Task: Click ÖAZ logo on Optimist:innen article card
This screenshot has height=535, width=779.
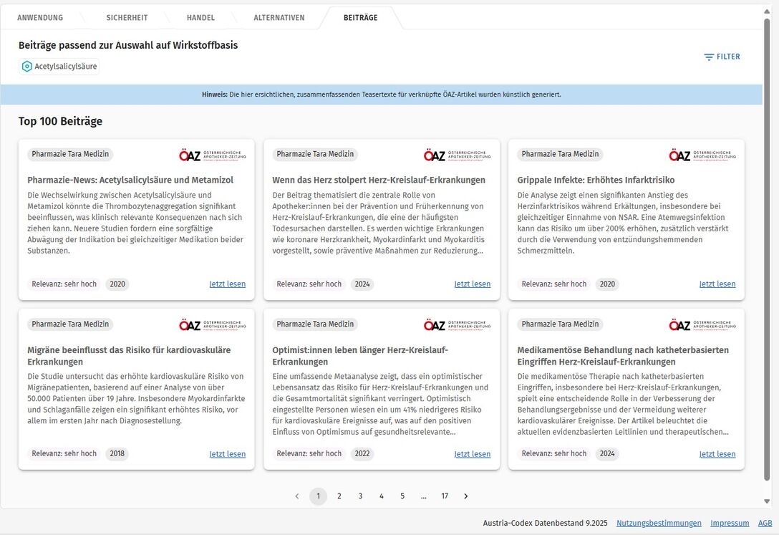Action: [458, 324]
